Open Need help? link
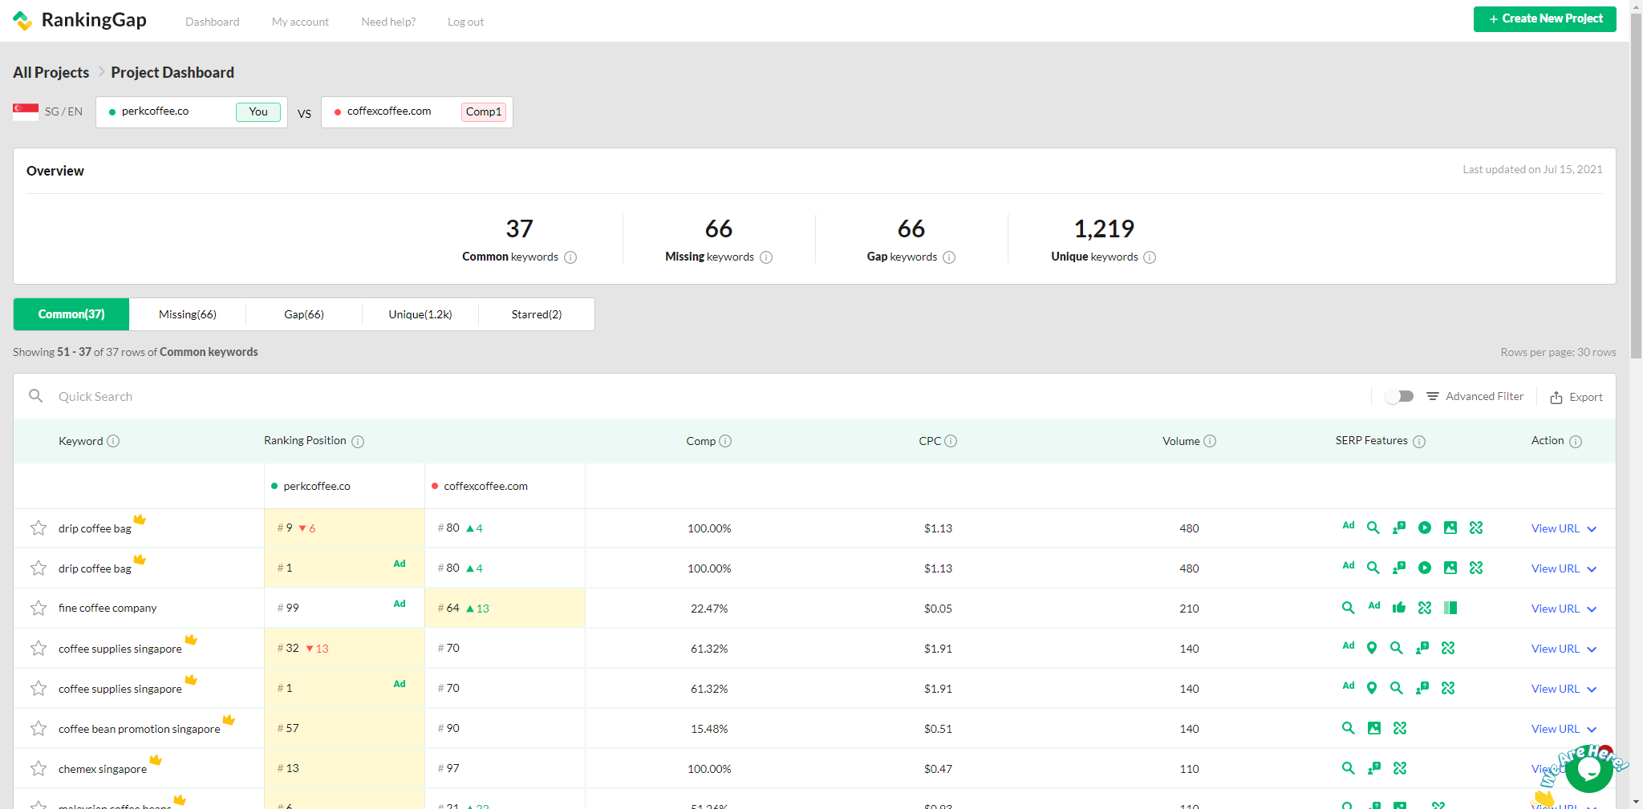1643x809 pixels. tap(388, 22)
